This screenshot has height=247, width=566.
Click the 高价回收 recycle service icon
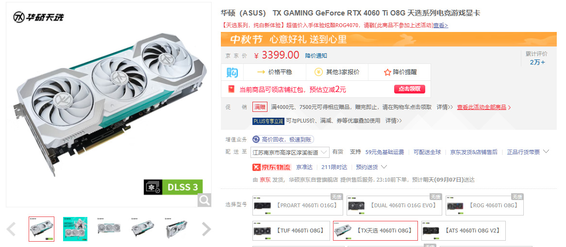(256, 139)
